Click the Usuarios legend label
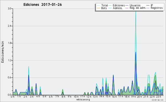Screen dimensions: 166x102 point(135,5)
